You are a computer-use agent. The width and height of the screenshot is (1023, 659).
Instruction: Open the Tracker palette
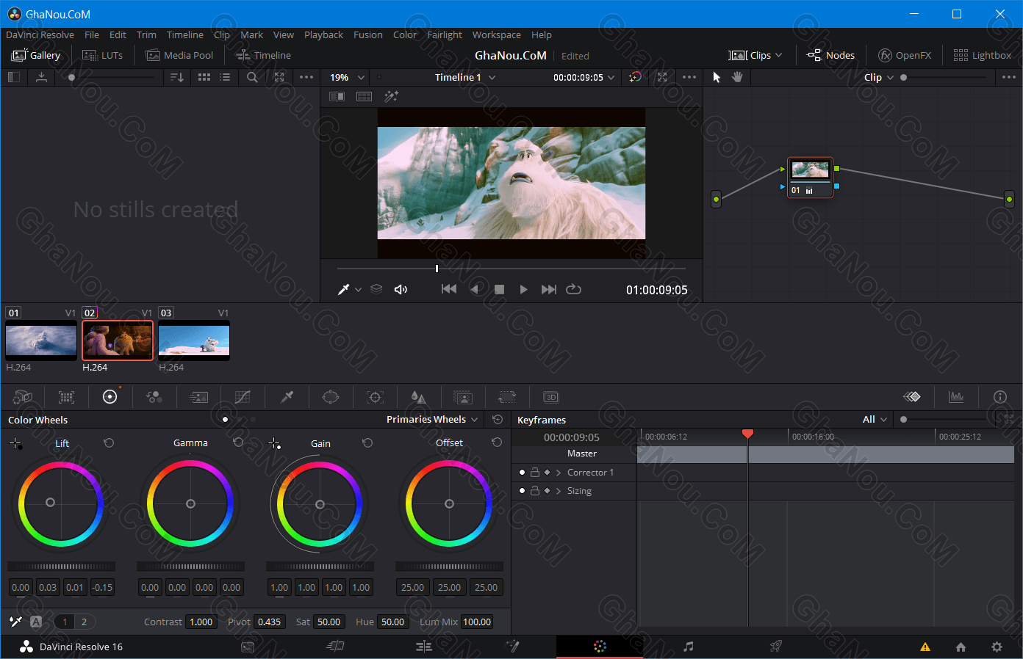(375, 397)
